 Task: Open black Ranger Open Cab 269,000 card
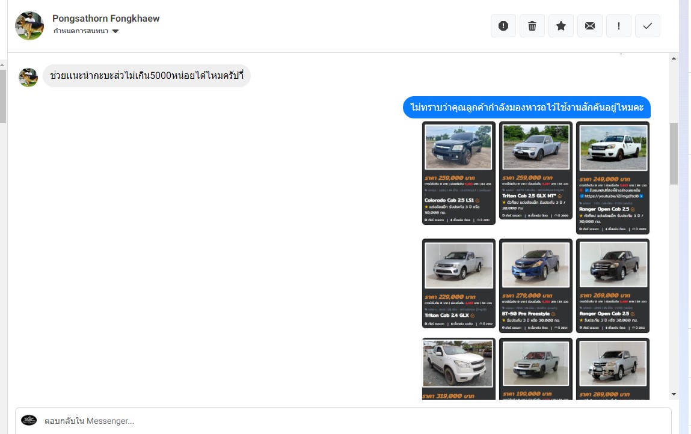point(613,286)
